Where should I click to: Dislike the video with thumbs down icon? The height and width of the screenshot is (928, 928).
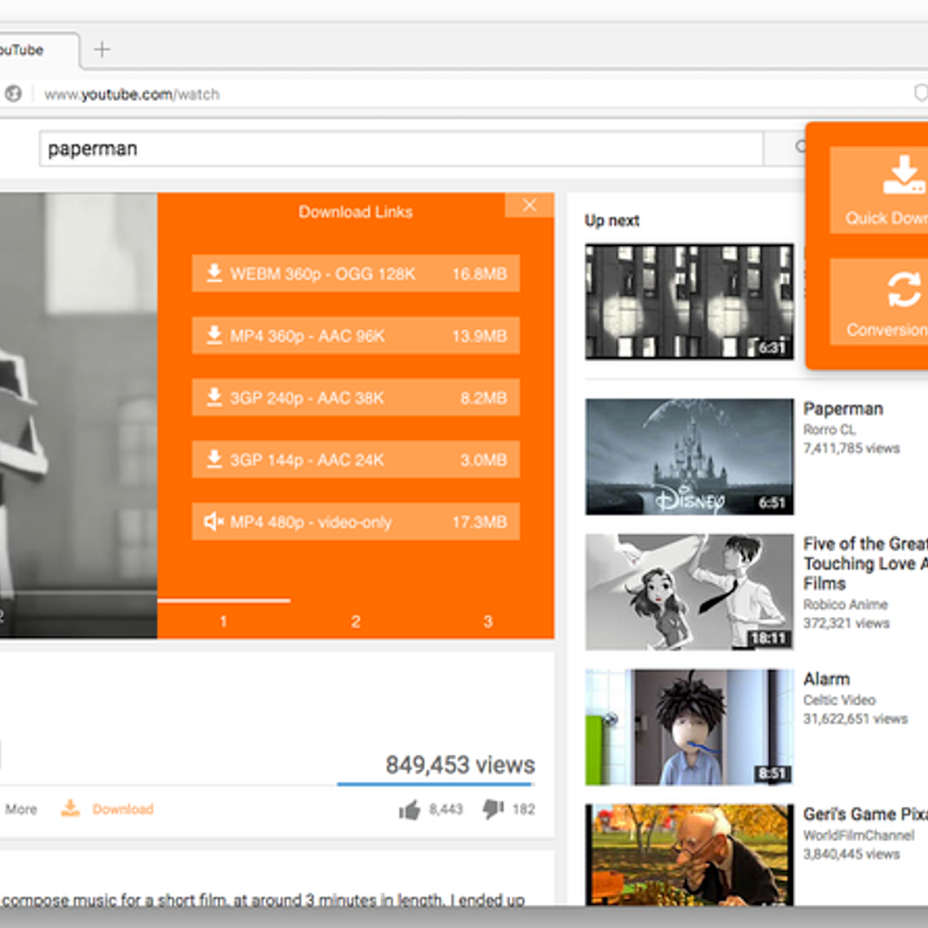tap(493, 809)
